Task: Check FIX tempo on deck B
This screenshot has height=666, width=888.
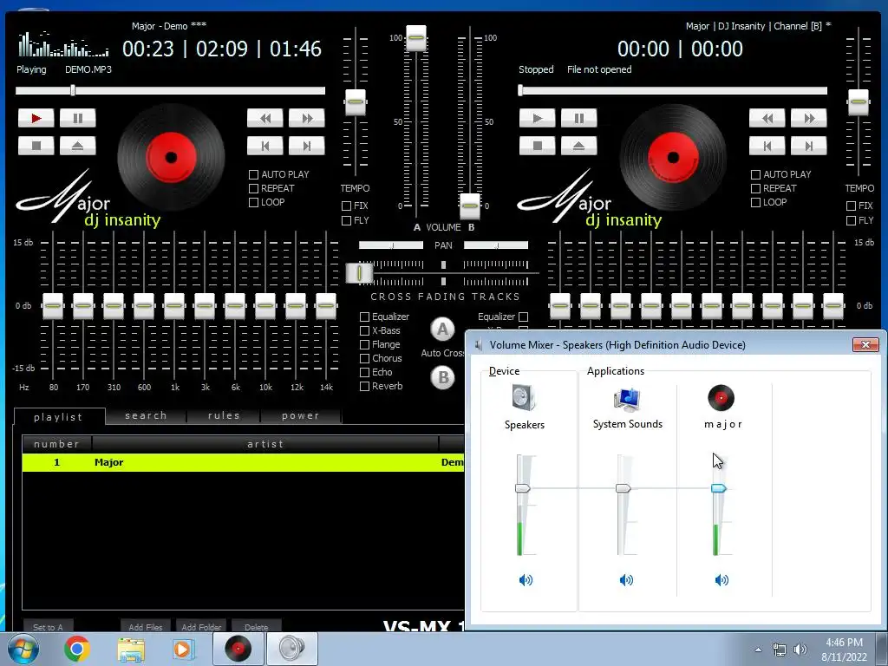Action: pyautogui.click(x=851, y=206)
